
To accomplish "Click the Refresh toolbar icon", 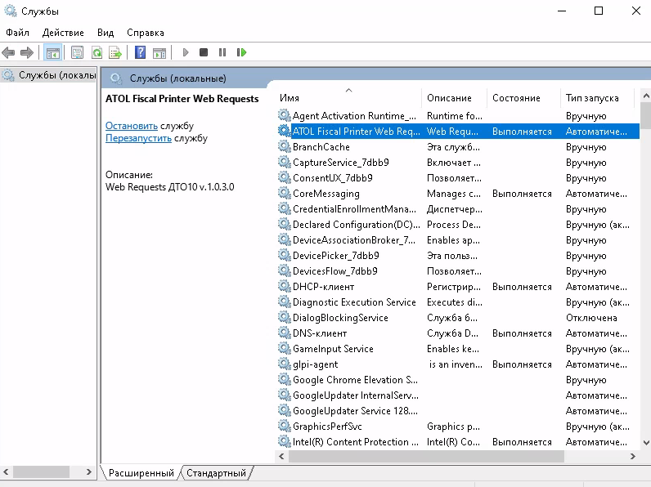I will click(x=97, y=52).
